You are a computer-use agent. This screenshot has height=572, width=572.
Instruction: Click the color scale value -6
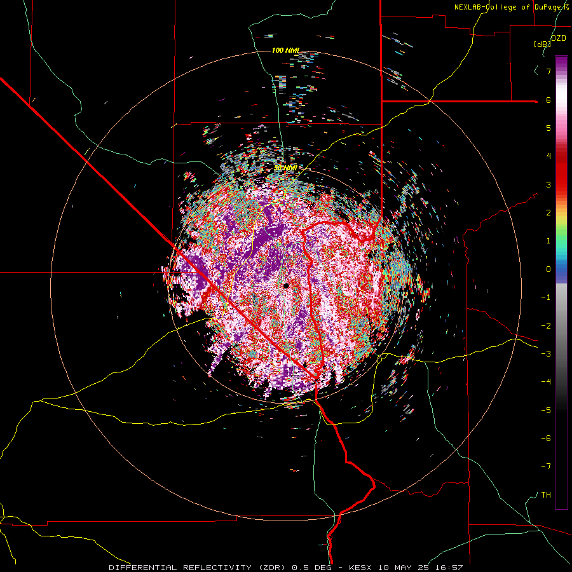pyautogui.click(x=546, y=439)
